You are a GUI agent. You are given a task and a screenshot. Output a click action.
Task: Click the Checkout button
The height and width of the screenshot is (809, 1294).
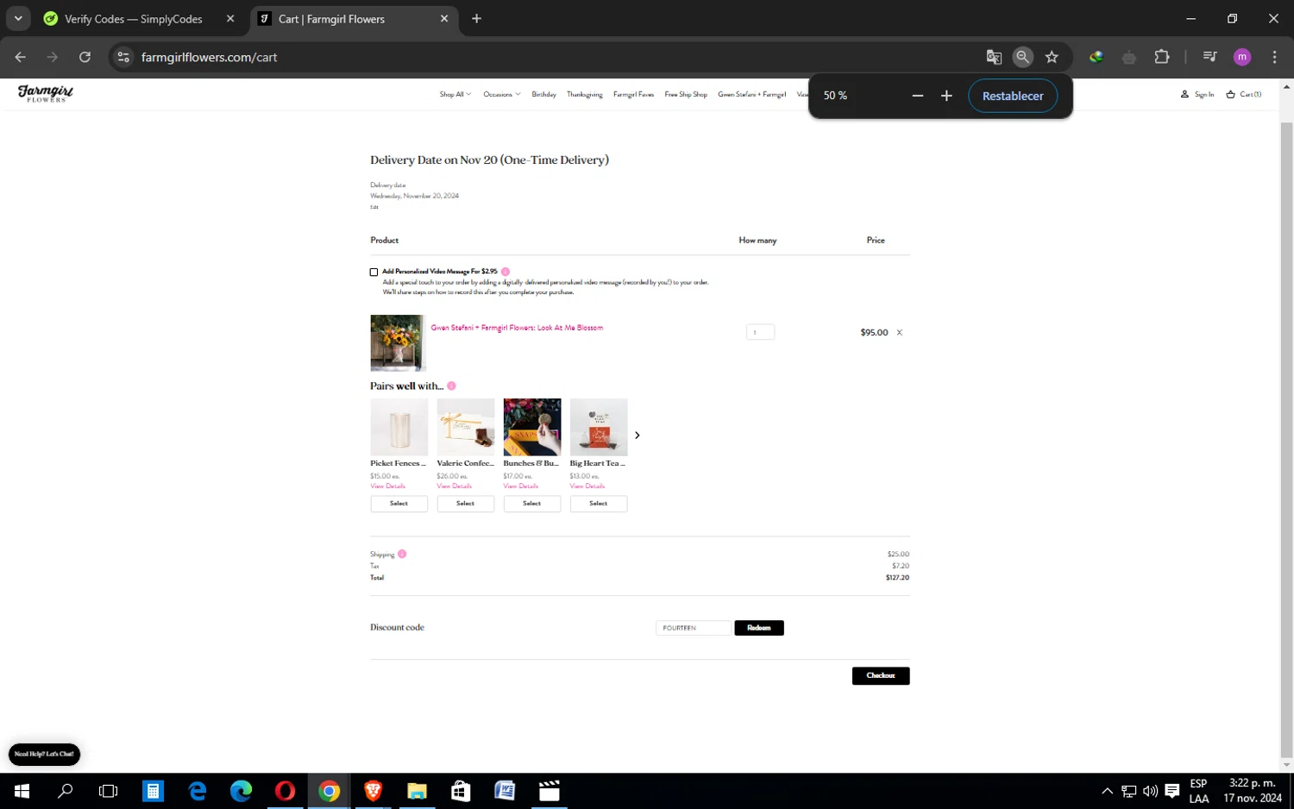(881, 675)
